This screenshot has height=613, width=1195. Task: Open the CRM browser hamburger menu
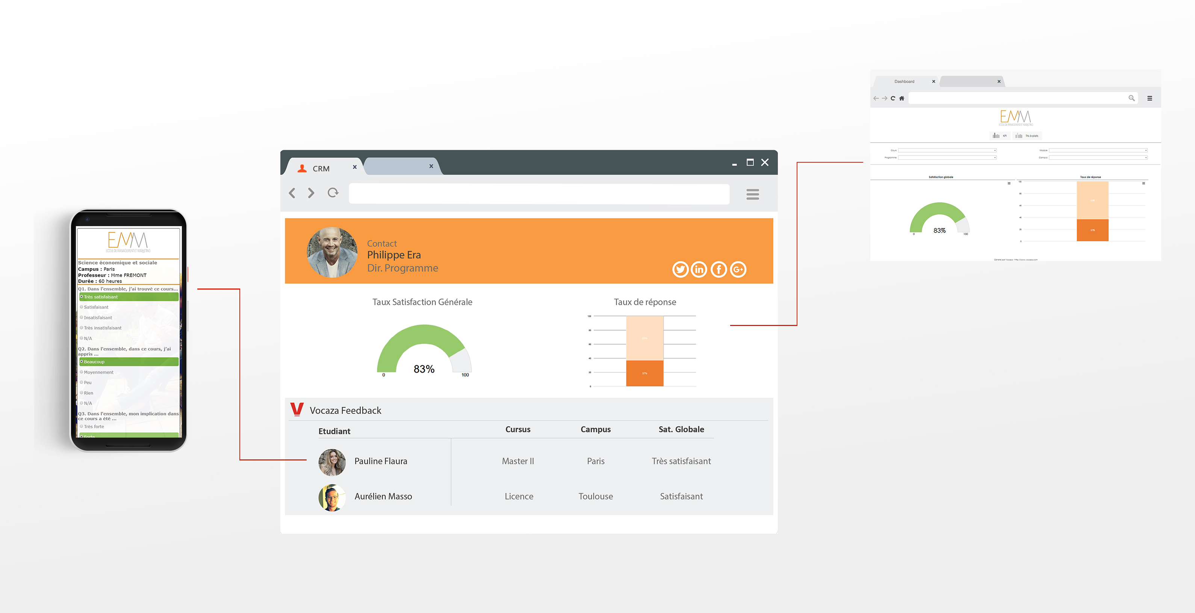752,194
